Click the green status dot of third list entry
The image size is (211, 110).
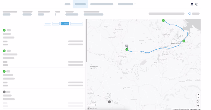coord(4,71)
